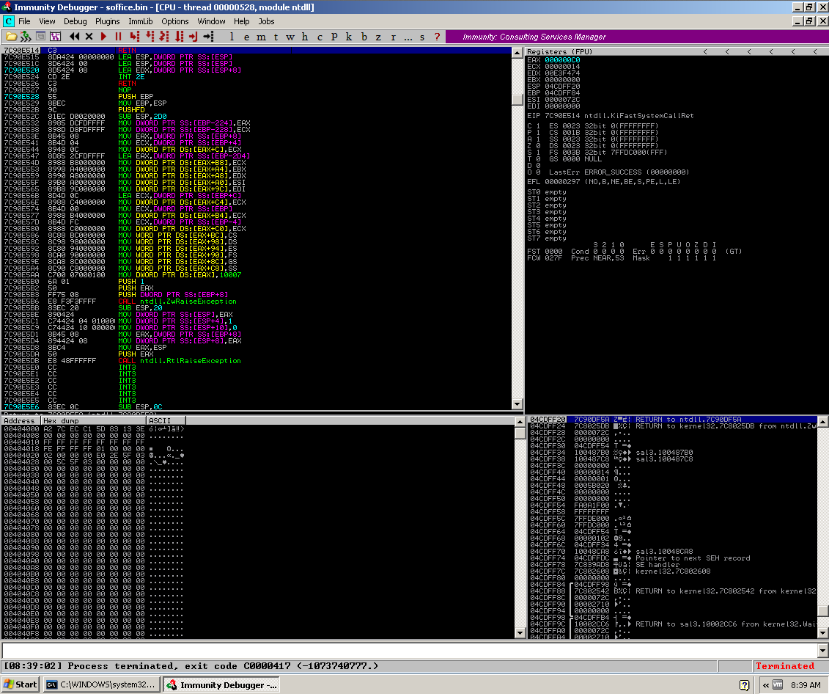
Task: Open the Help menu
Action: click(x=242, y=21)
